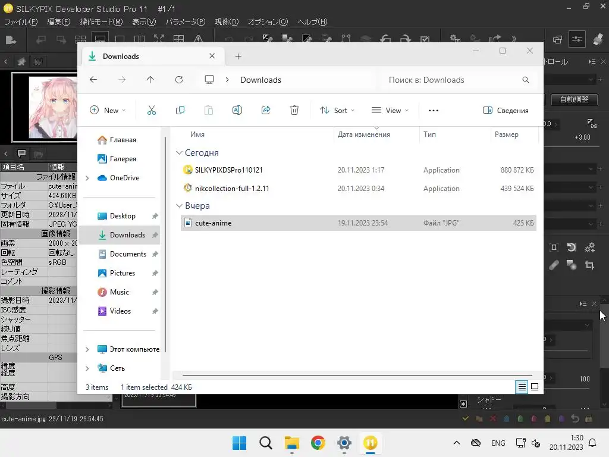Click the lock icon in SILKYPIX status bar
The height and width of the screenshot is (457, 609).
(589, 418)
